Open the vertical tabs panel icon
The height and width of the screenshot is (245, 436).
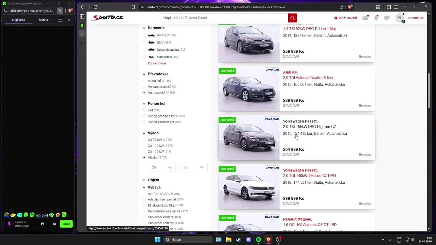tap(82, 16)
